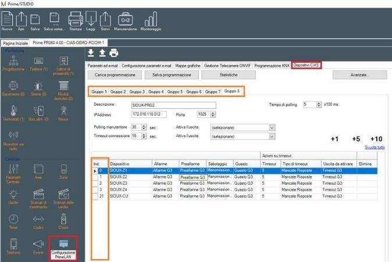Open the Monitoraggio bar chart icon

click(x=151, y=19)
